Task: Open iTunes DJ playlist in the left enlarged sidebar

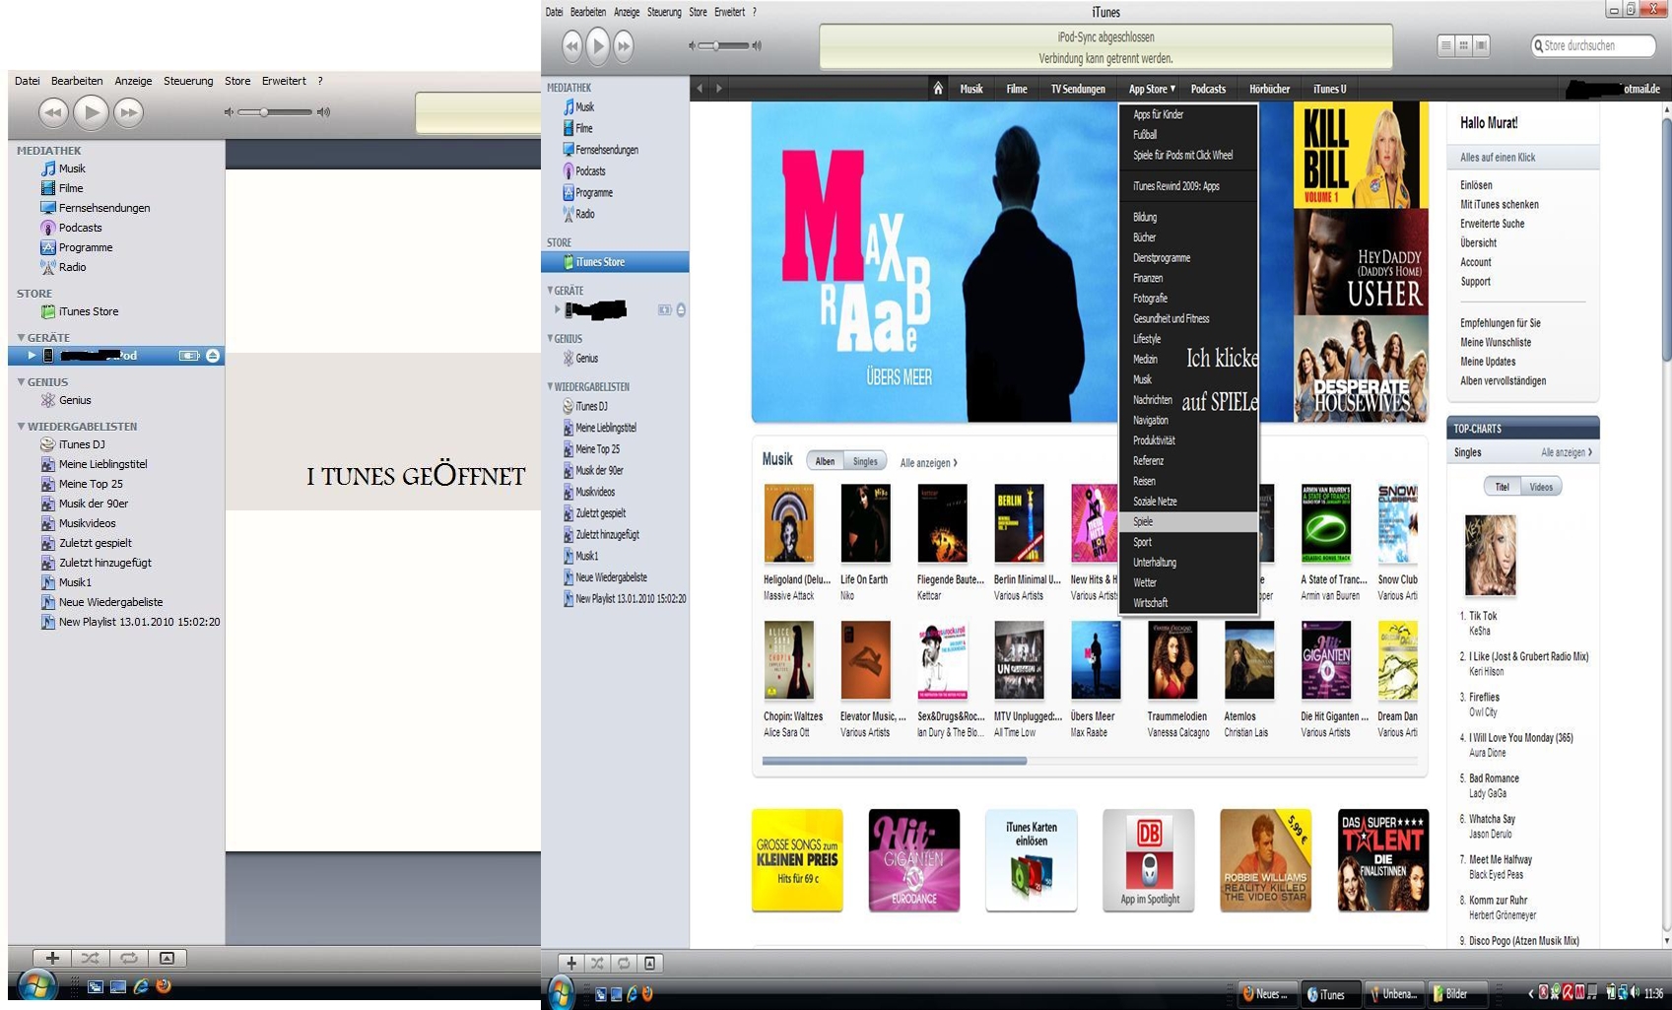Action: pos(82,444)
